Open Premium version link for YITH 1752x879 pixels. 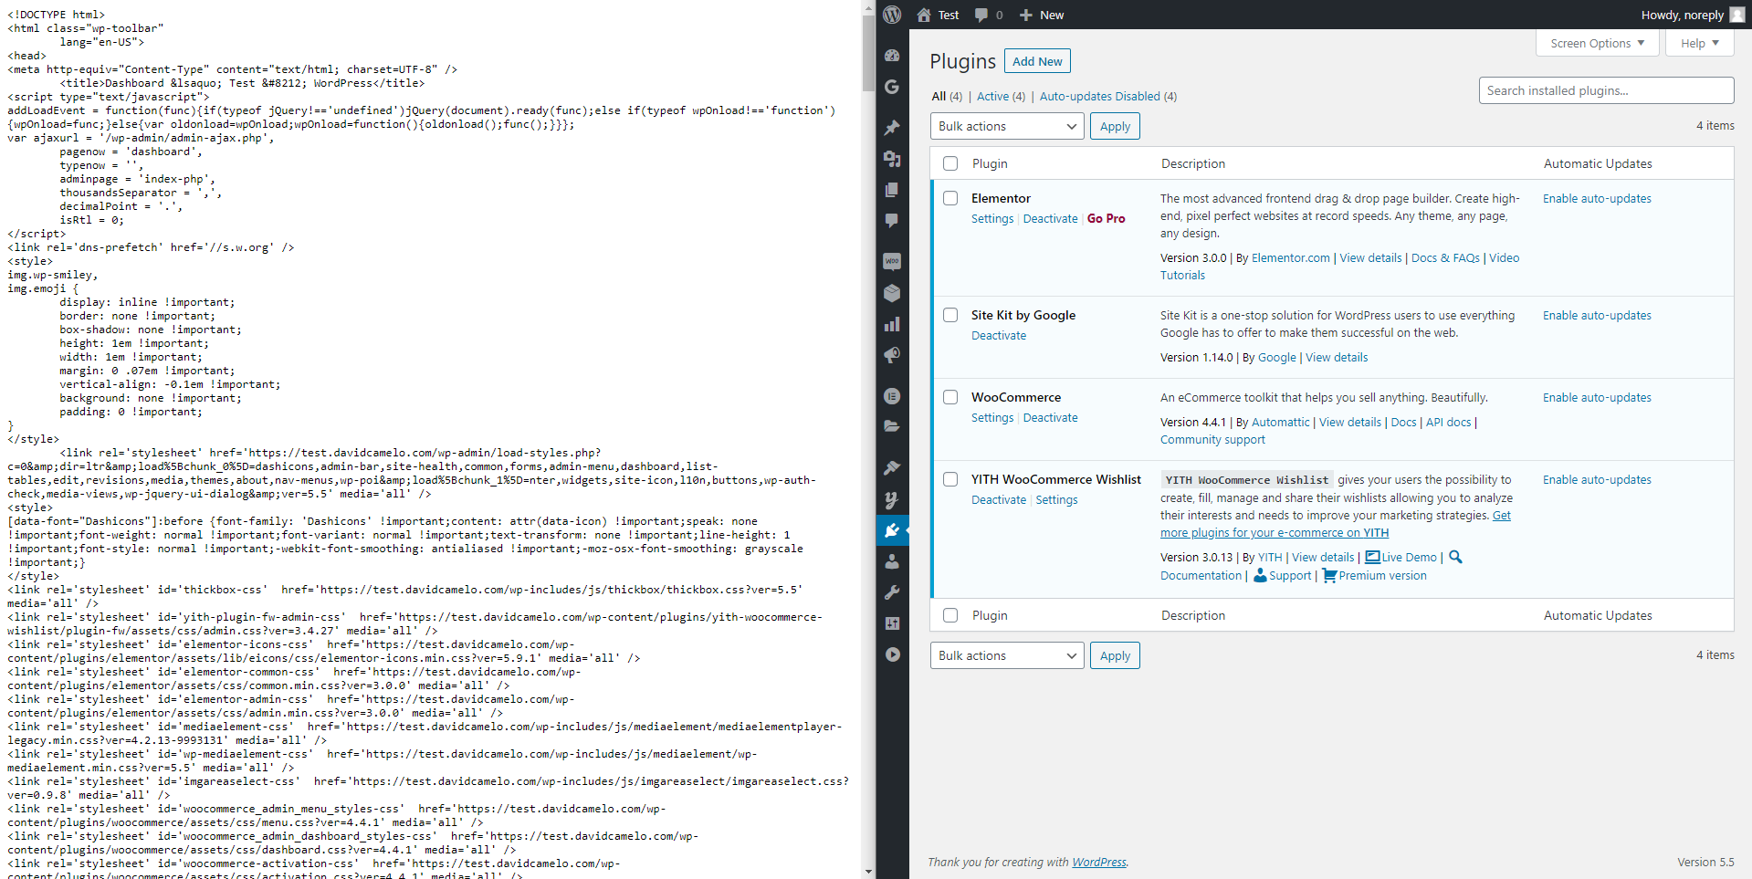[1374, 575]
